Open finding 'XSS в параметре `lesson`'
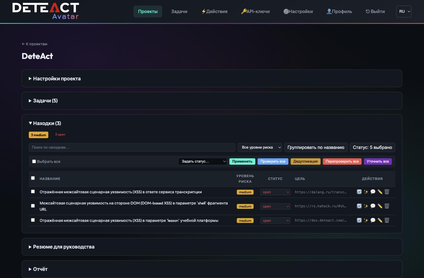 (x=129, y=221)
